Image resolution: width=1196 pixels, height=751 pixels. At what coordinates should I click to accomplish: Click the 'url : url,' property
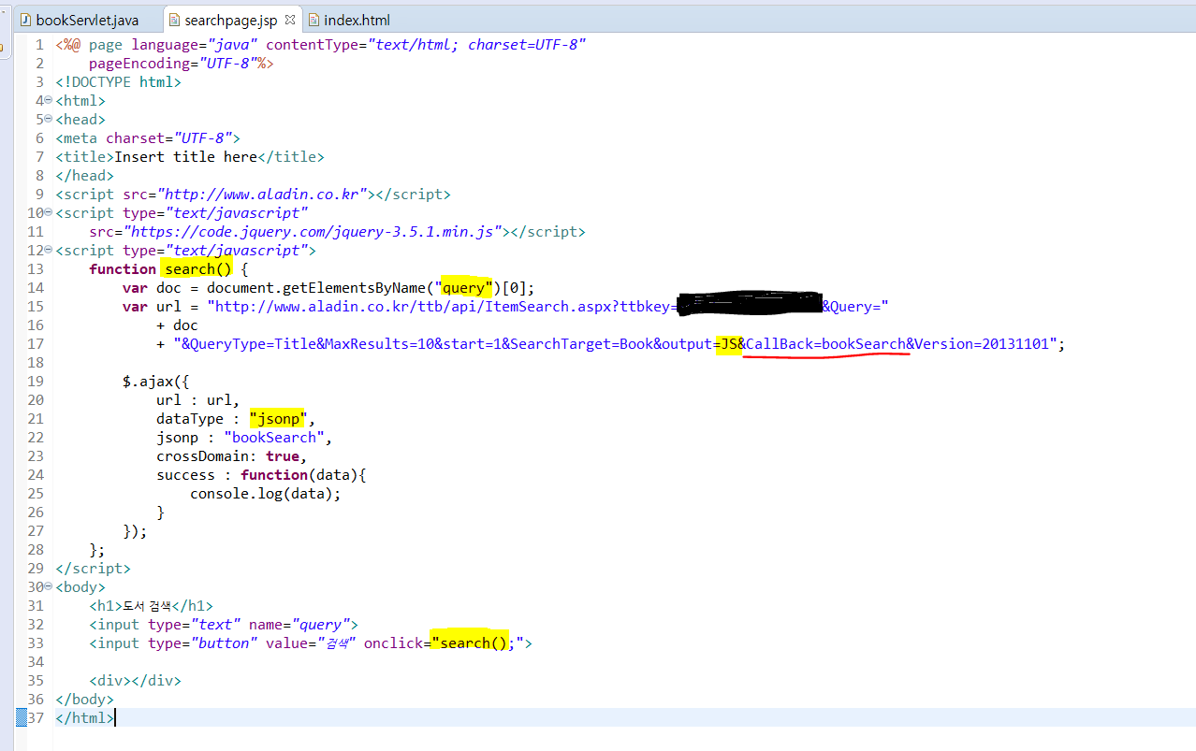click(197, 400)
